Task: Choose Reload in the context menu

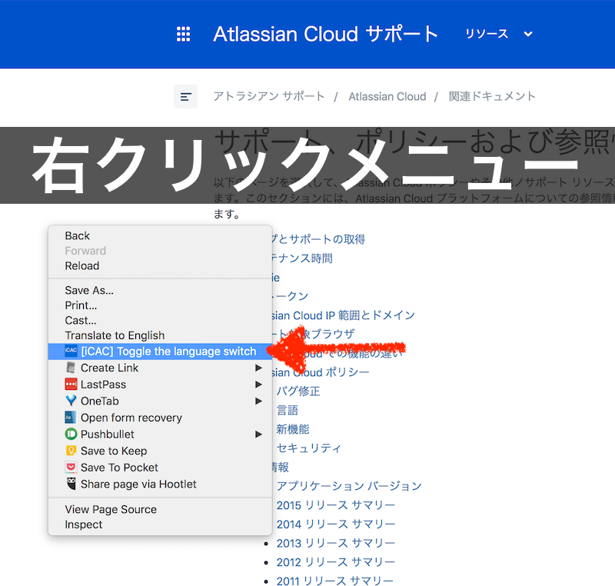Action: (160, 266)
